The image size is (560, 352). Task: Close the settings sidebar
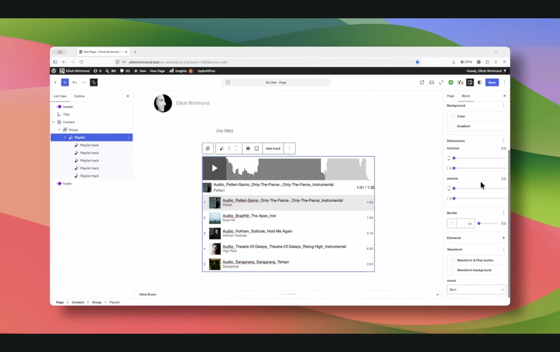point(504,96)
